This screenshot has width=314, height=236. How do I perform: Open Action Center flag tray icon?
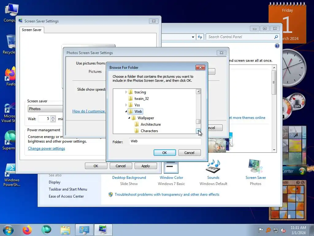pos(261,230)
